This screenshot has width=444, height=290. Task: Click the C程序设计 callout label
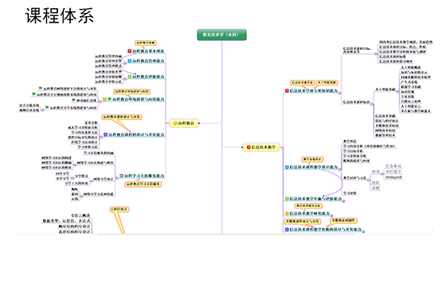coord(119,209)
